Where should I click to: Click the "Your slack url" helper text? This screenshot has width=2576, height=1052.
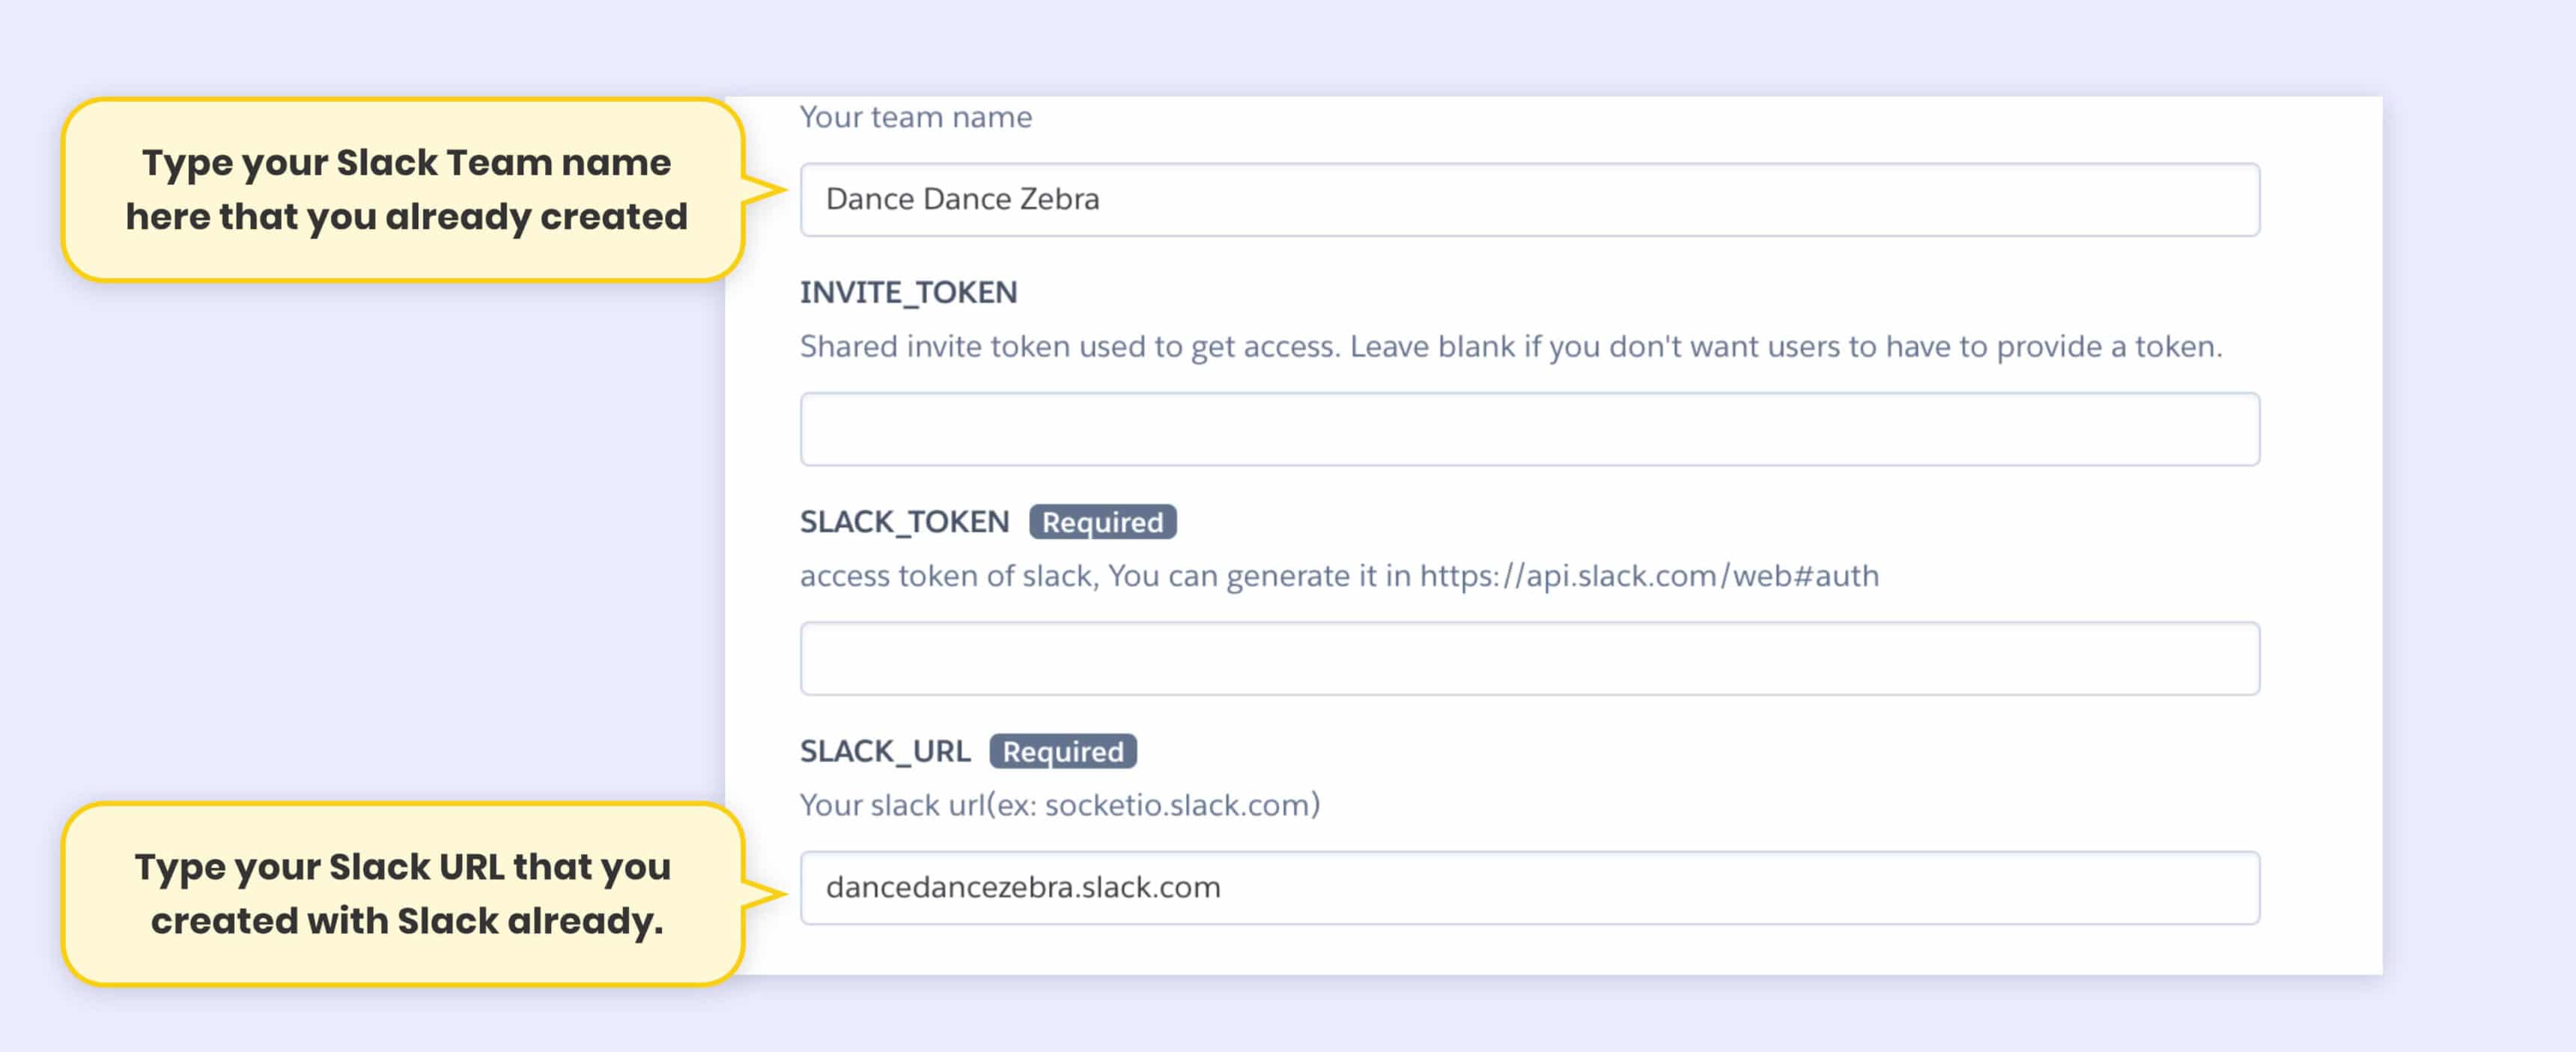(x=892, y=805)
